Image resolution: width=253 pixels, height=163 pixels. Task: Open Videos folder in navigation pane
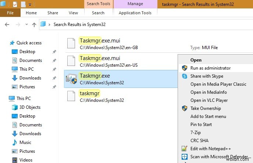point(26,160)
